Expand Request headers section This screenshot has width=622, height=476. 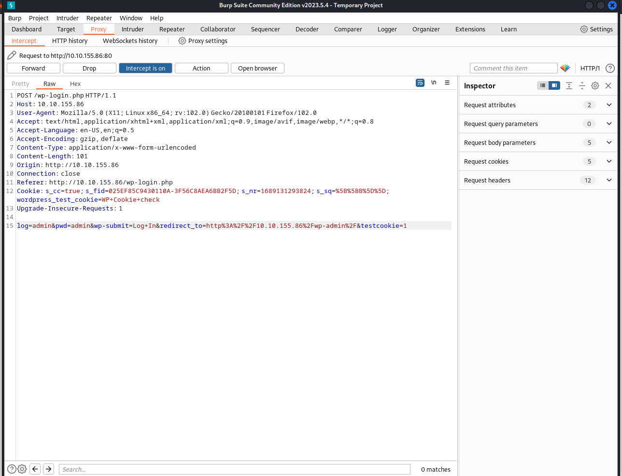tap(609, 180)
